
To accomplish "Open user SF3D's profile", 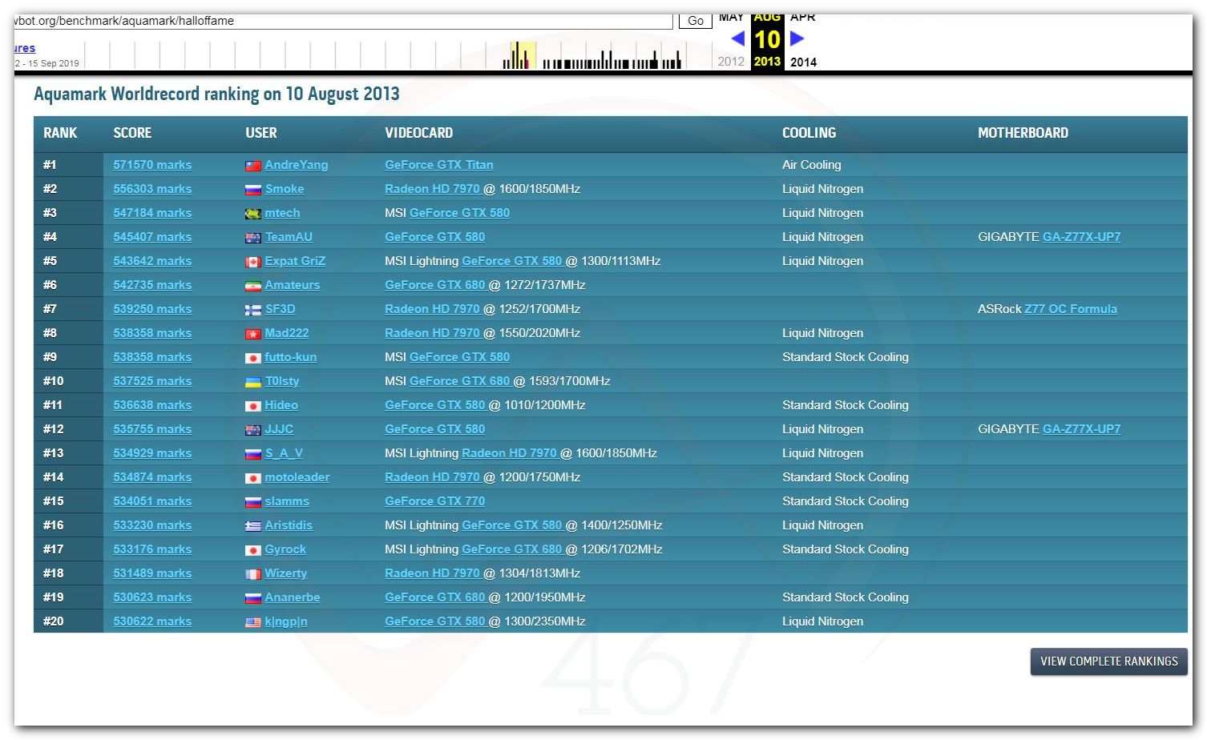I will [x=280, y=309].
